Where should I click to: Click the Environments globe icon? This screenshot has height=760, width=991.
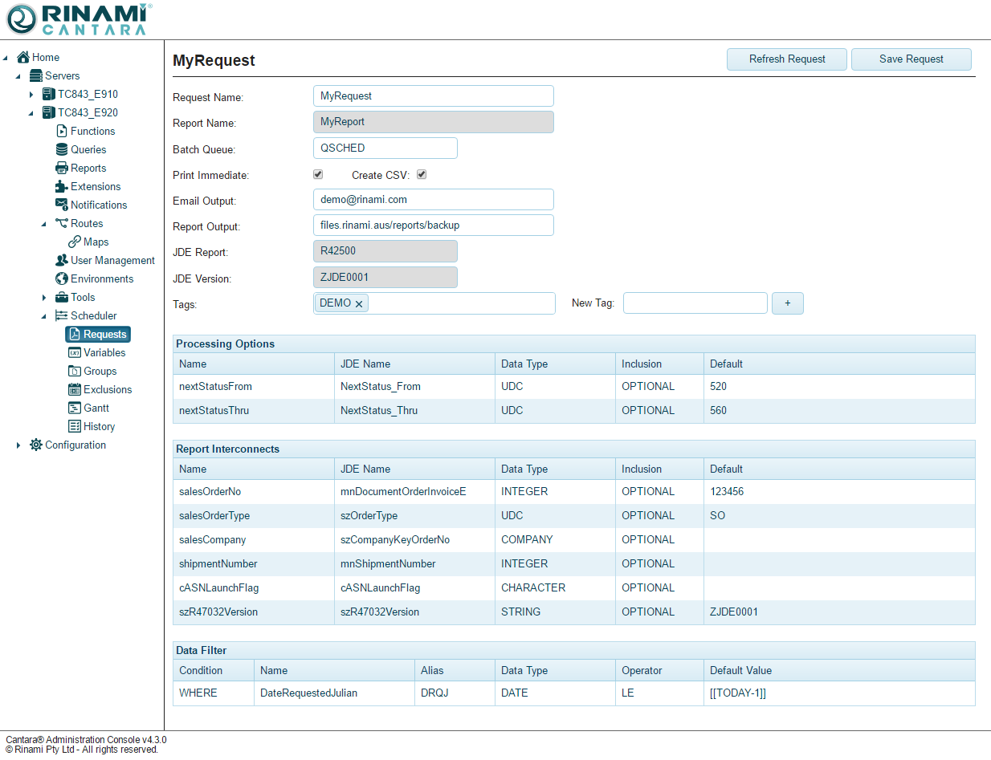pos(62,278)
